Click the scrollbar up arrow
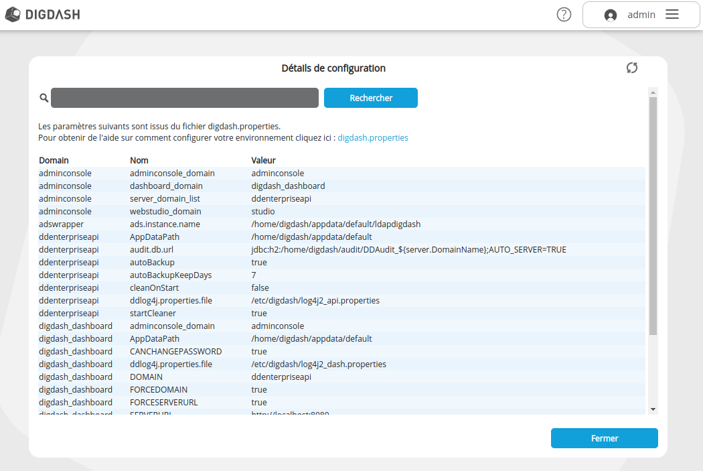 653,92
